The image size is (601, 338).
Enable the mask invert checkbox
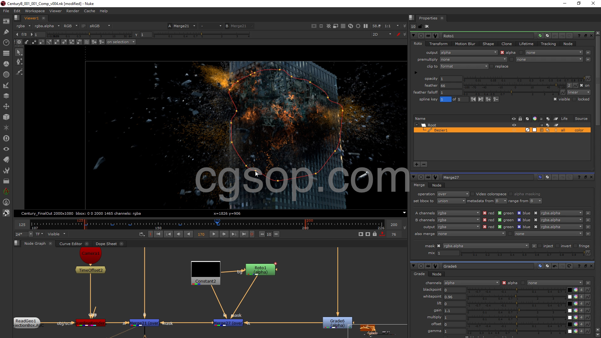click(558, 246)
